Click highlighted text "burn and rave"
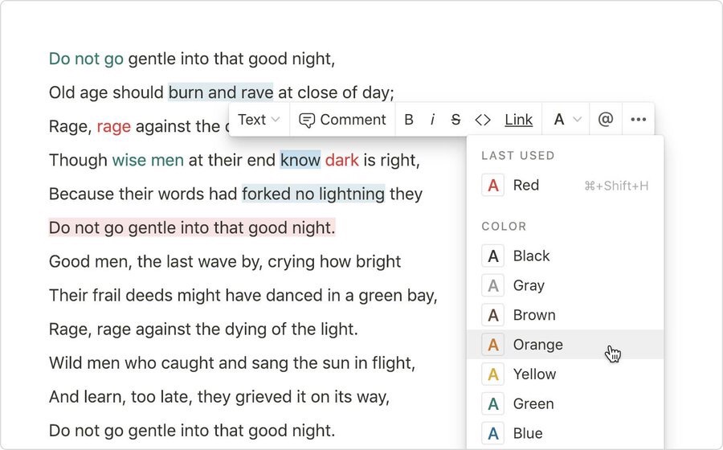723x450 pixels. pyautogui.click(x=220, y=92)
